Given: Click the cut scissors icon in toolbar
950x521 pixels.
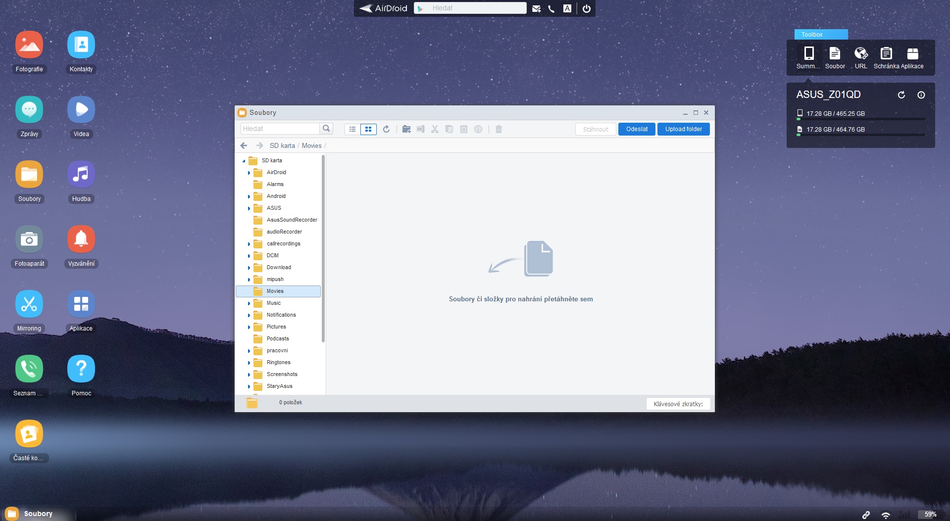Looking at the screenshot, I should click(435, 129).
